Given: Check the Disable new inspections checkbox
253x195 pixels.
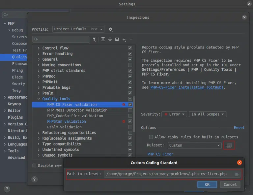Looking at the screenshot, I should pyautogui.click(x=34, y=165).
